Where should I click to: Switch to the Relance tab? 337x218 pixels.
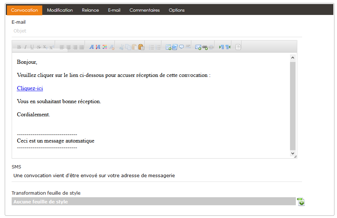90,10
